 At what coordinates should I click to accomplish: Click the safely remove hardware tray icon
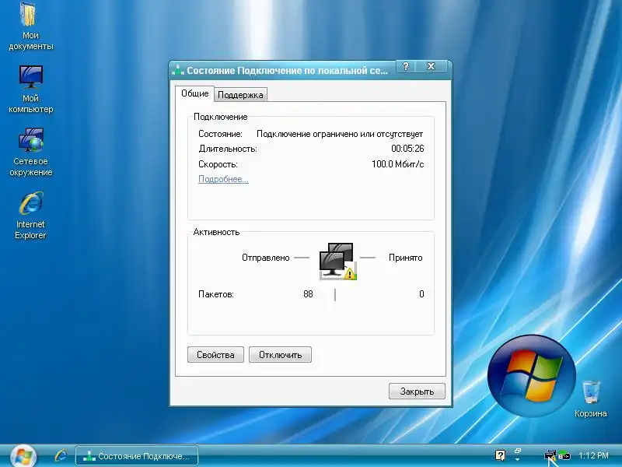point(564,455)
